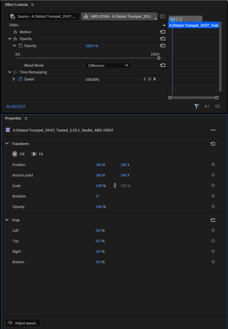This screenshot has width=228, height=329.
Task: Add keyframe for Anchor point
Action: coord(213,175)
